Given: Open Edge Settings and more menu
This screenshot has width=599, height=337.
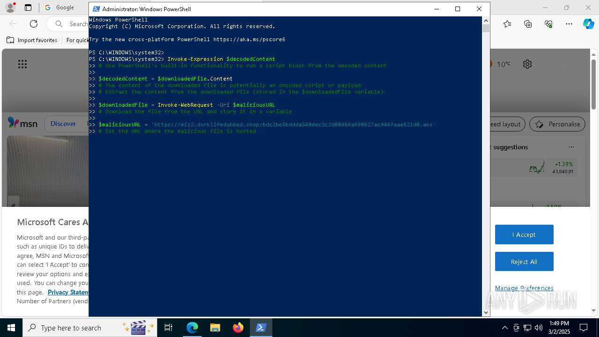Looking at the screenshot, I should 569,24.
